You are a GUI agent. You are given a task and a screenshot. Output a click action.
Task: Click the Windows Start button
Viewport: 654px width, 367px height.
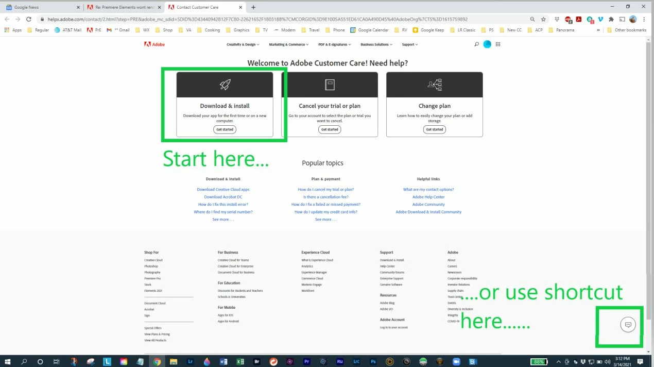[x=7, y=362]
